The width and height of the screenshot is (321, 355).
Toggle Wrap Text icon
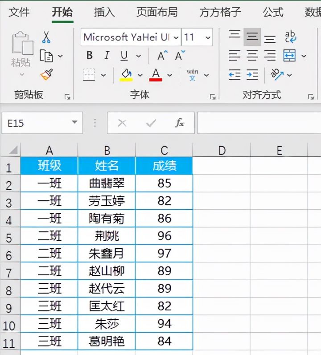(x=290, y=37)
